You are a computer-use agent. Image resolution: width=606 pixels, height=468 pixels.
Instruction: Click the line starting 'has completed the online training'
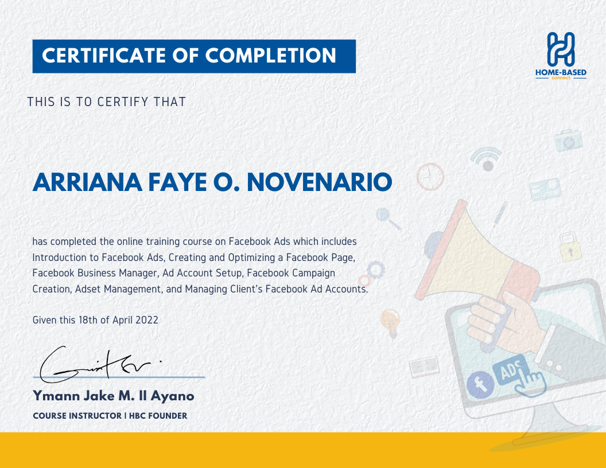point(195,241)
